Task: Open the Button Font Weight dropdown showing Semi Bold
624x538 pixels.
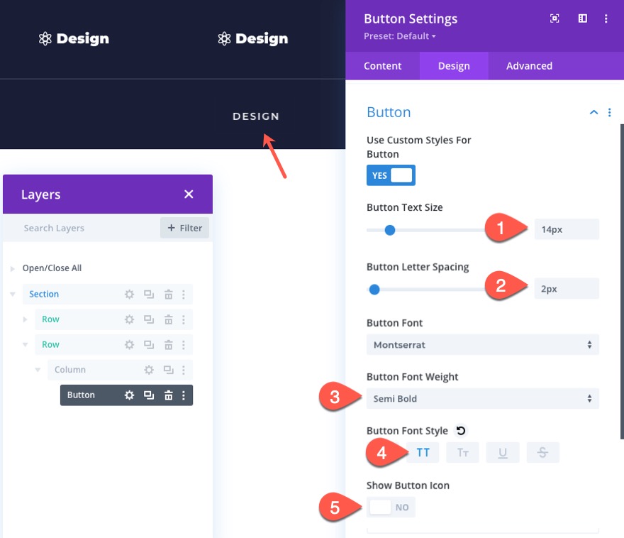Action: point(482,398)
